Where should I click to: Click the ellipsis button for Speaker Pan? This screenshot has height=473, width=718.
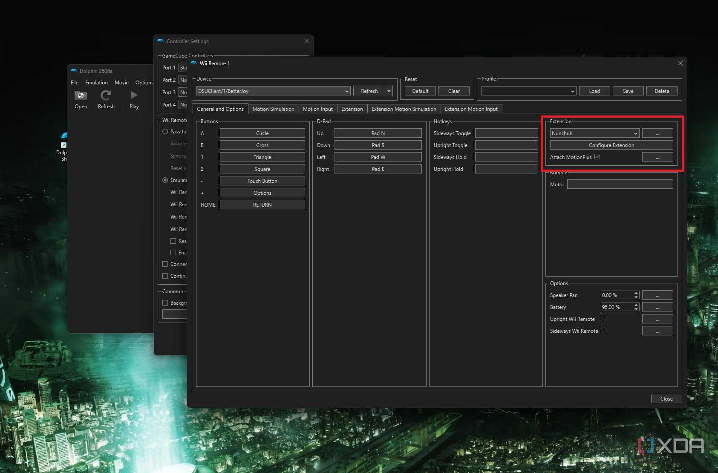pos(657,295)
